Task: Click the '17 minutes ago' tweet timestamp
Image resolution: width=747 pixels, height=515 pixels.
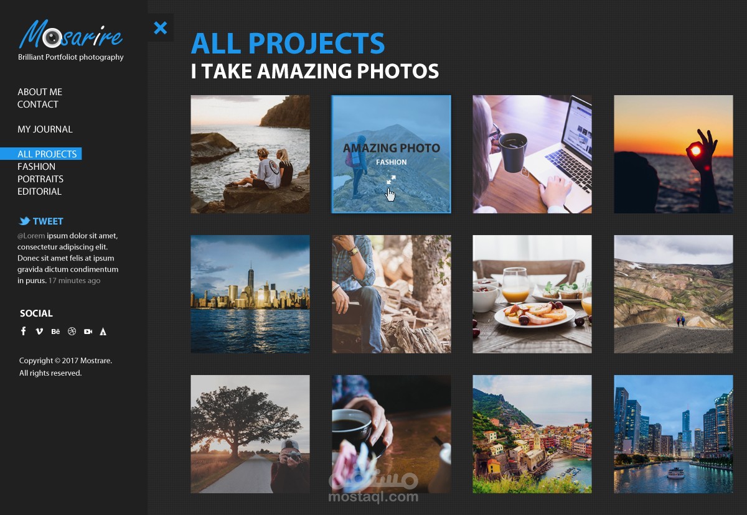Action: pos(74,281)
